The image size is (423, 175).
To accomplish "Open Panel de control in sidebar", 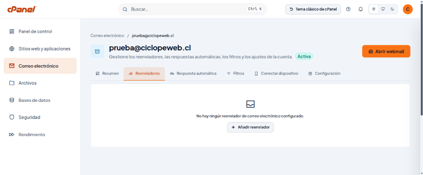I will (x=40, y=31).
